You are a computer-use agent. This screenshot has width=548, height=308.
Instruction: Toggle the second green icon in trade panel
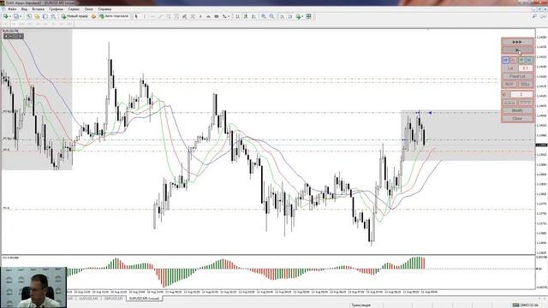point(529,60)
